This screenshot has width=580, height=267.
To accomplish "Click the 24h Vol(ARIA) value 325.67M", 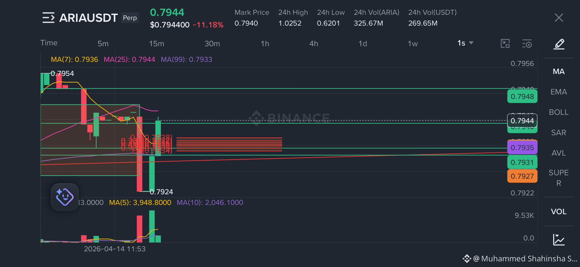I will 368,23.
